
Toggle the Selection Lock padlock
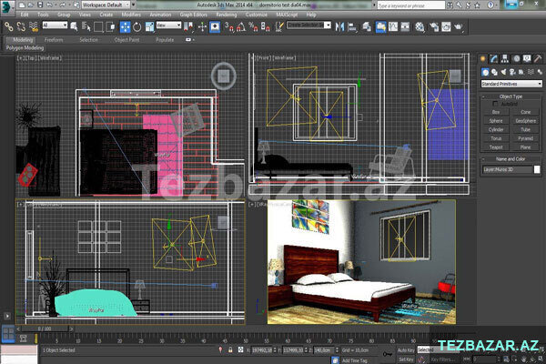pyautogui.click(x=230, y=349)
